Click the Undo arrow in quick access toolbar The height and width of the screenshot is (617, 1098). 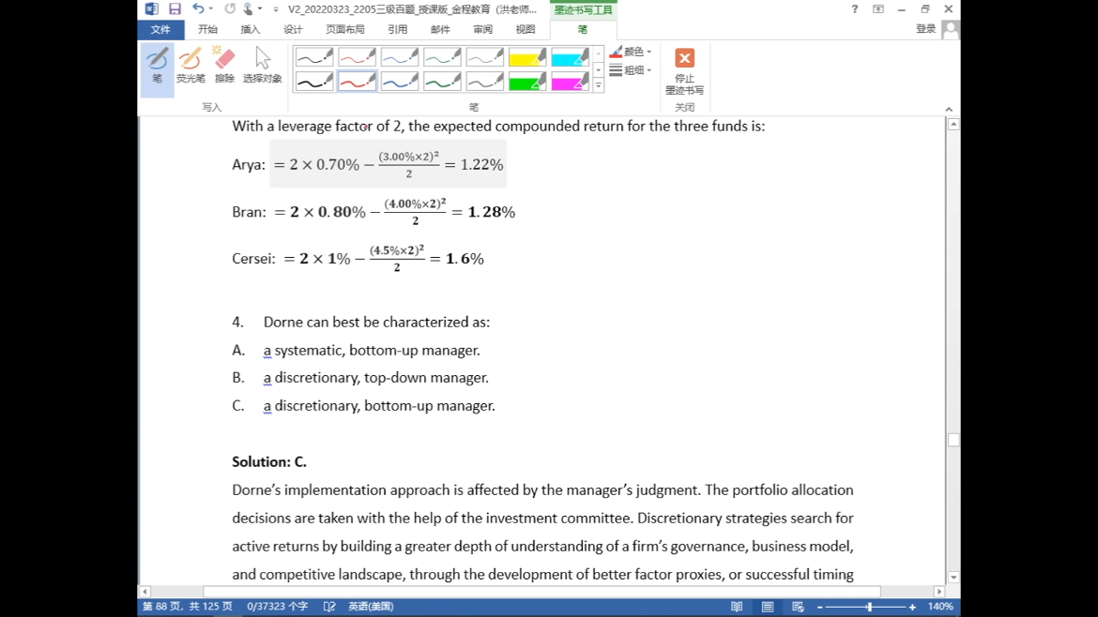[198, 9]
